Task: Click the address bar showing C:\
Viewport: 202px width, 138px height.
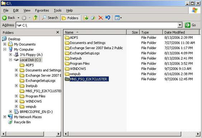Action: pyautogui.click(x=97, y=25)
